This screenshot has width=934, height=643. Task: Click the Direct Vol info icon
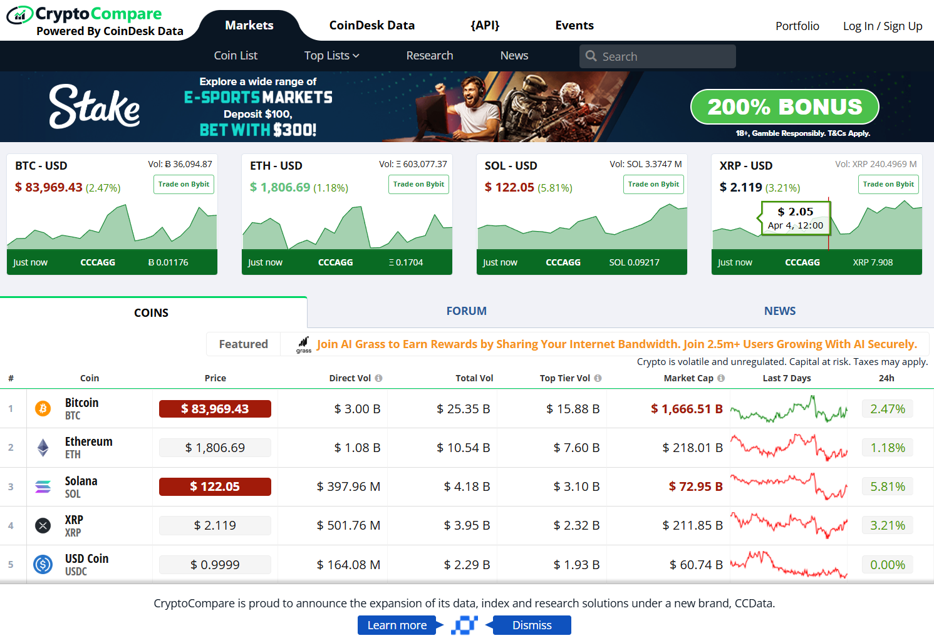coord(378,378)
